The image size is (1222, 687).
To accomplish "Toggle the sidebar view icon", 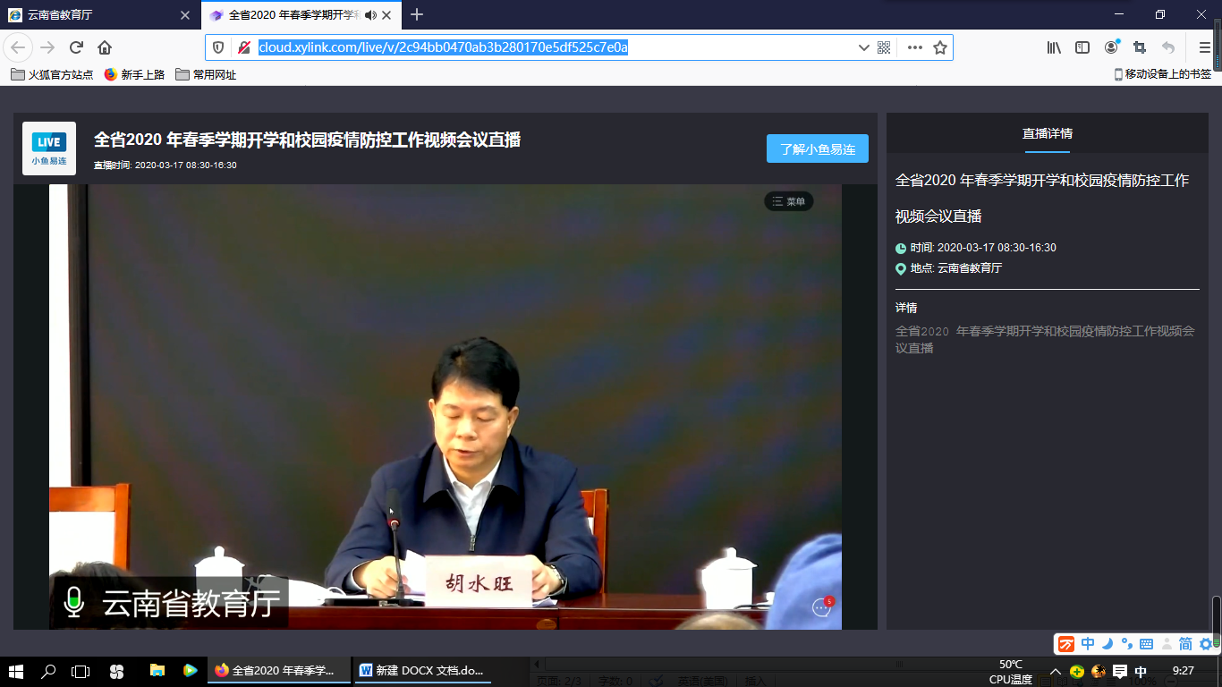I will (x=1082, y=47).
